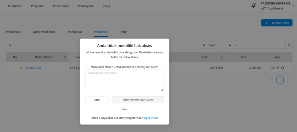Click the Total value 2,375,000

tap(216, 68)
